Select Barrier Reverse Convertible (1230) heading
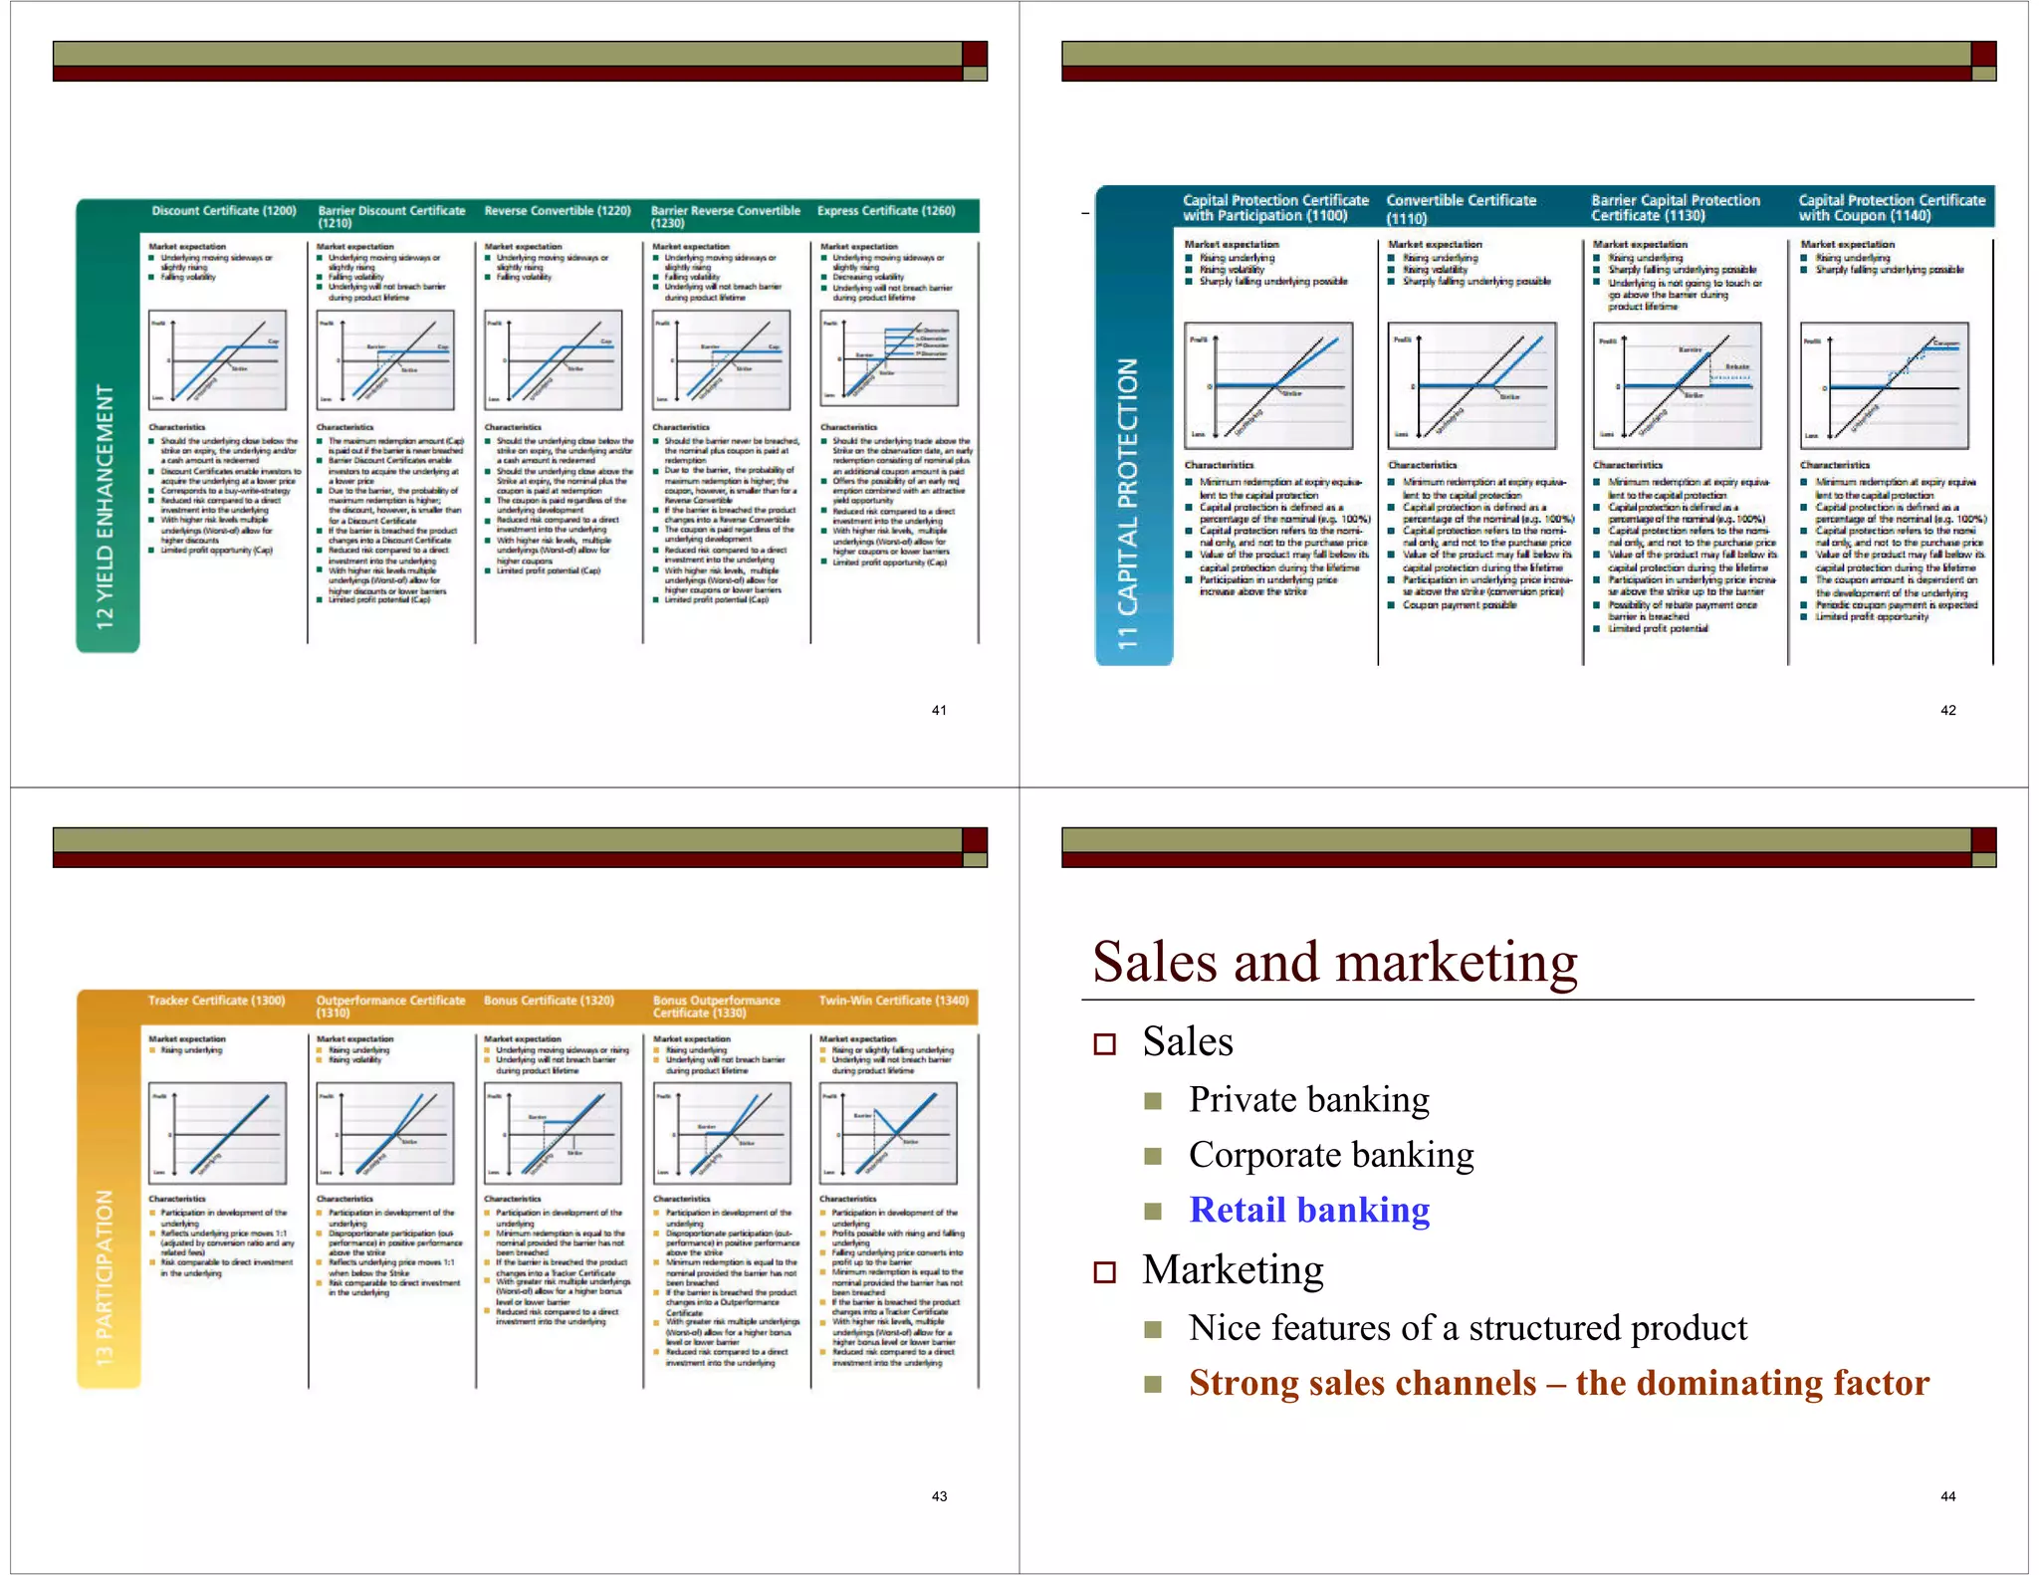Image resolution: width=2039 pixels, height=1575 pixels. pos(726,217)
